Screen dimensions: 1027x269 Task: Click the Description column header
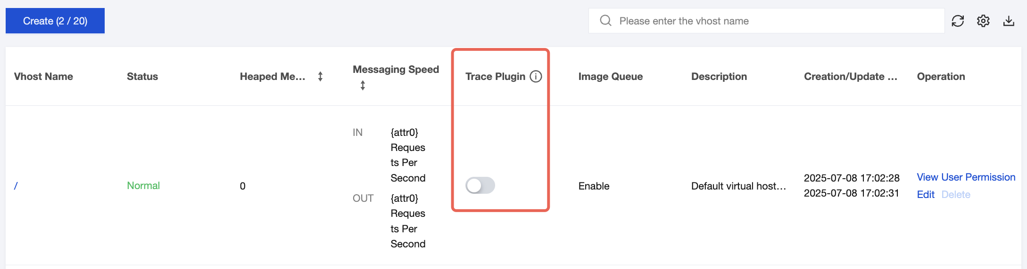(719, 76)
